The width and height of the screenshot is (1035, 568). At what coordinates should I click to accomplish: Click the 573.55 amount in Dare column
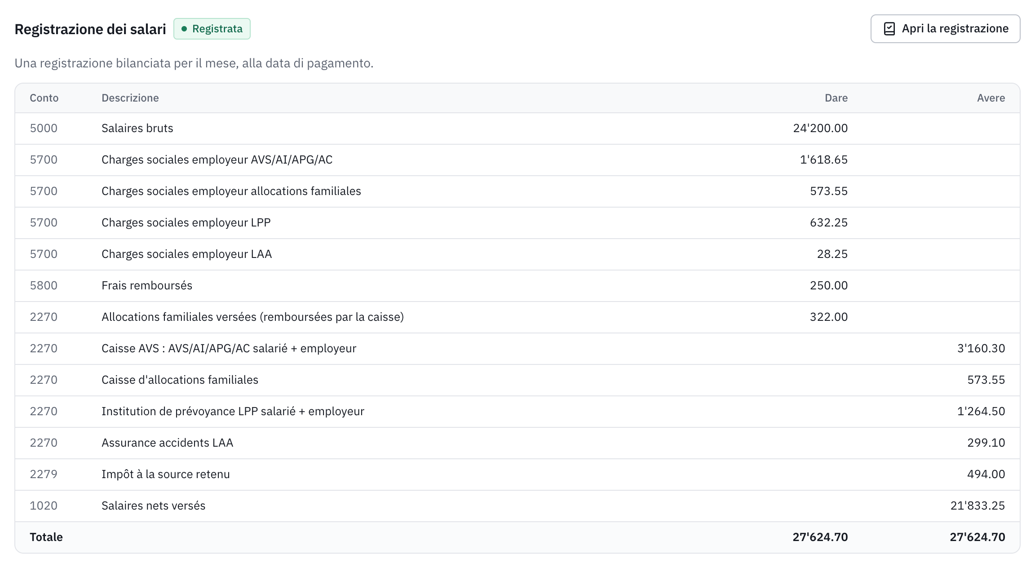829,191
